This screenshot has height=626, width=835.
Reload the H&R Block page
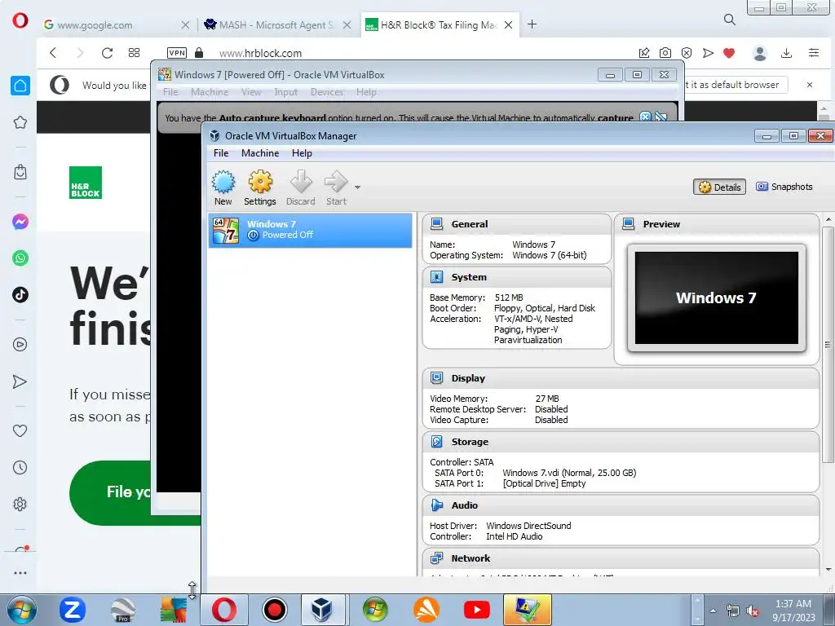107,53
